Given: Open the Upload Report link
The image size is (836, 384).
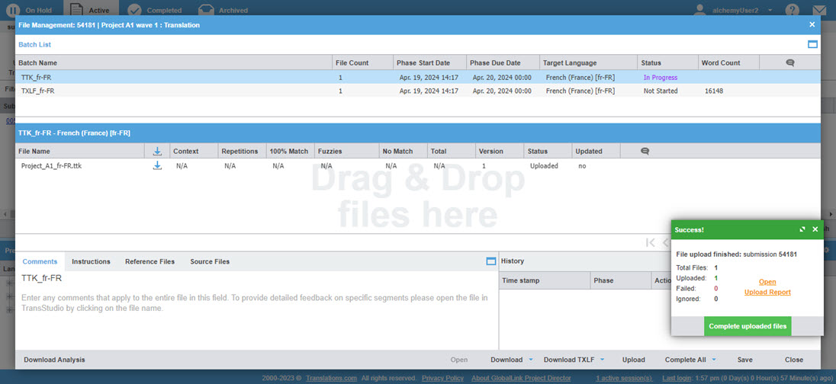Looking at the screenshot, I should pyautogui.click(x=767, y=293).
